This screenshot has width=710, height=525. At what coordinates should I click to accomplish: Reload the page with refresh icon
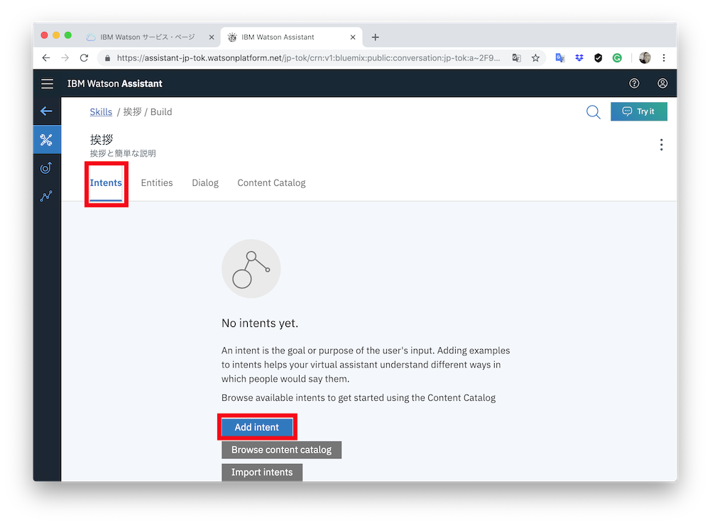pos(84,58)
